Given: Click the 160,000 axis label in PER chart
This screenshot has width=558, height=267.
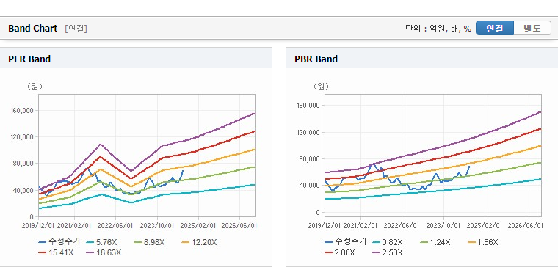Looking at the screenshot, I should (23, 111).
